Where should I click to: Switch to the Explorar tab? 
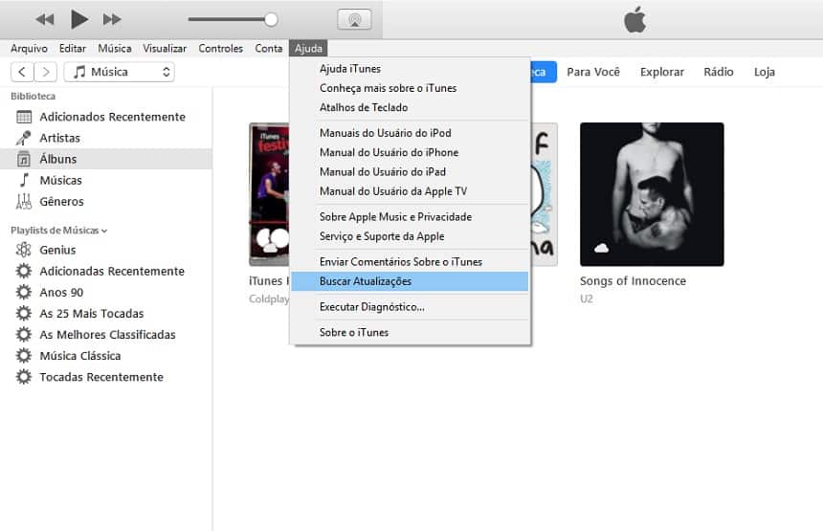(662, 72)
